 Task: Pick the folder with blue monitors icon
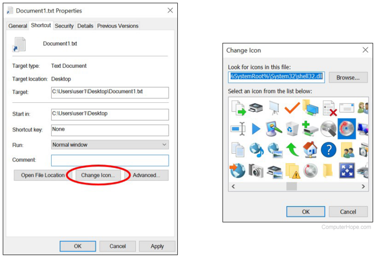pyautogui.click(x=310, y=107)
